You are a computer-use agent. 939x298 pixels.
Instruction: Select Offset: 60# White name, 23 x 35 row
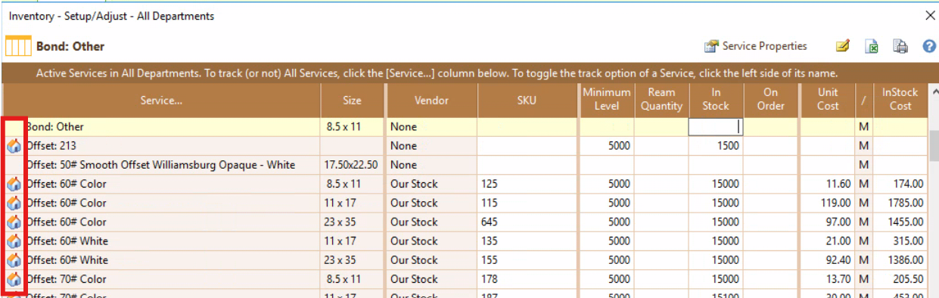(x=67, y=259)
